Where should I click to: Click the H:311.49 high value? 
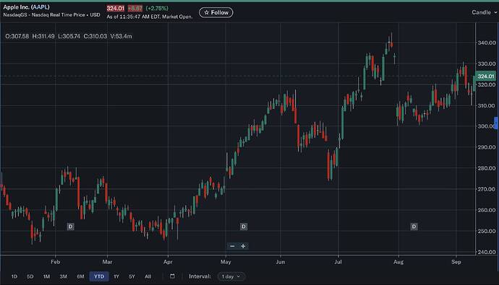43,36
